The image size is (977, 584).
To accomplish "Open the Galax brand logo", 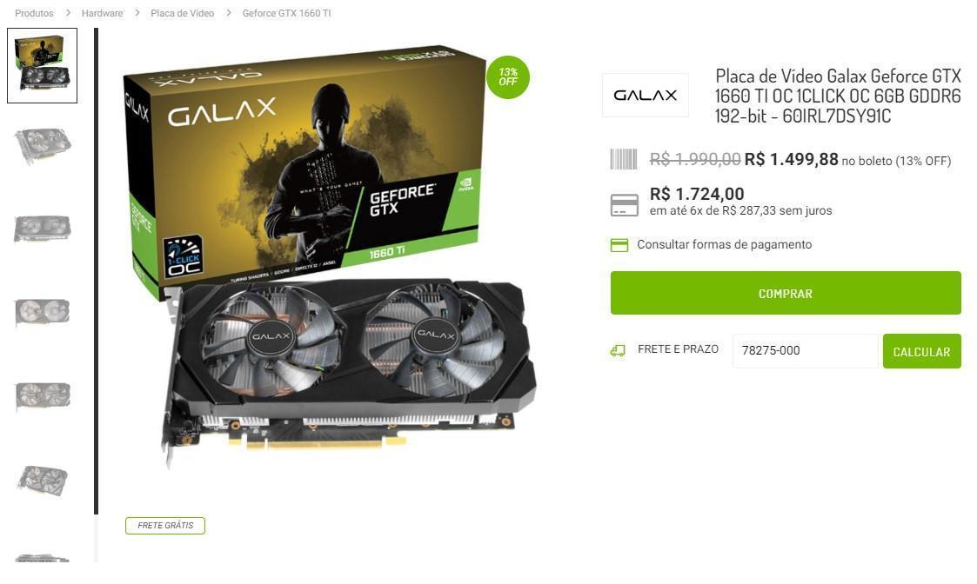I will 645,96.
